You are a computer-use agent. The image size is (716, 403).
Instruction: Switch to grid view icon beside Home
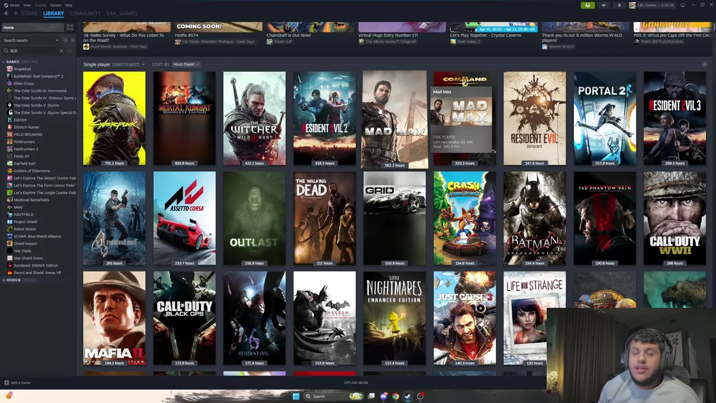point(70,27)
